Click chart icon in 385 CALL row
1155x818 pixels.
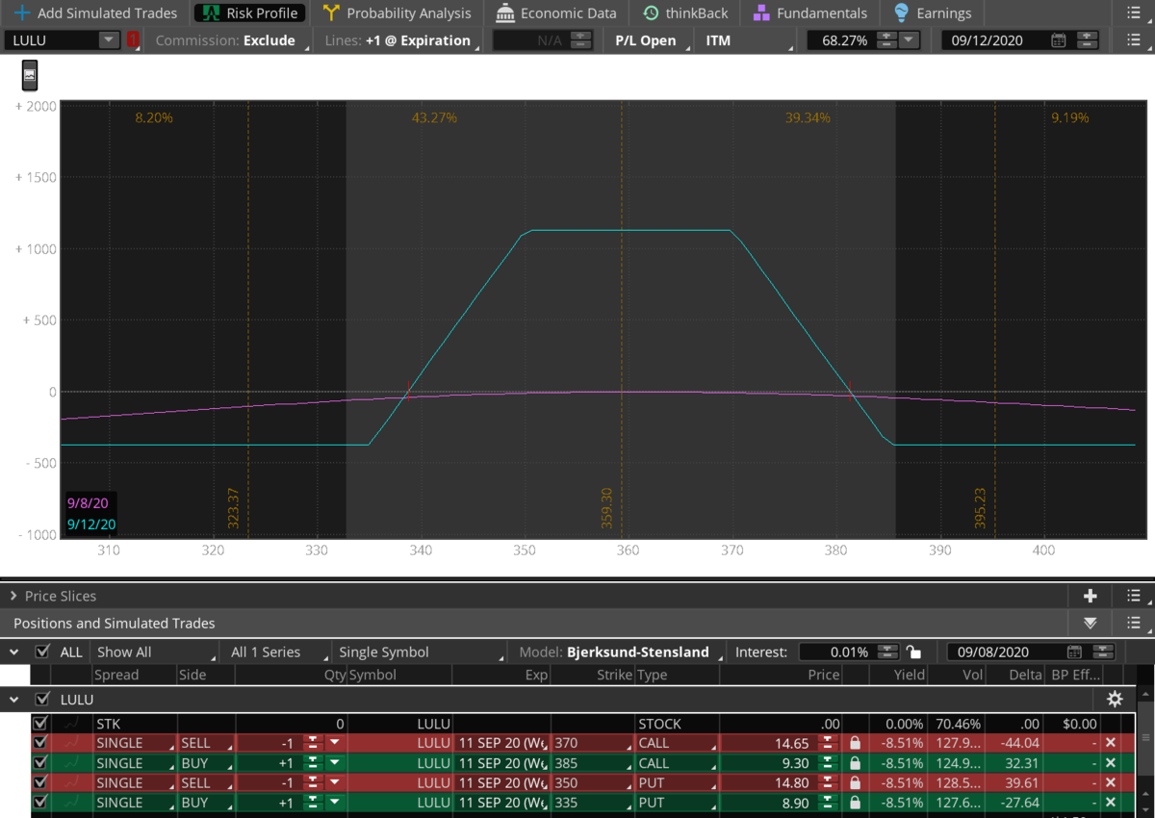[x=71, y=762]
